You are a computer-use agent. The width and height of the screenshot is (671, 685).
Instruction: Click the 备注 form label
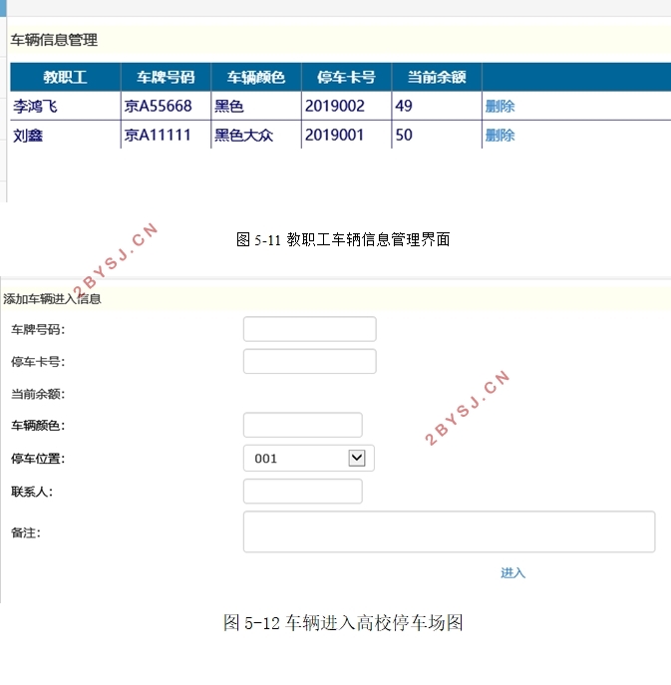(x=26, y=532)
